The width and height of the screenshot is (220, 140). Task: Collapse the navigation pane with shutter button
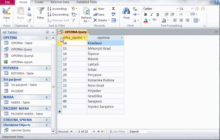coord(53,32)
